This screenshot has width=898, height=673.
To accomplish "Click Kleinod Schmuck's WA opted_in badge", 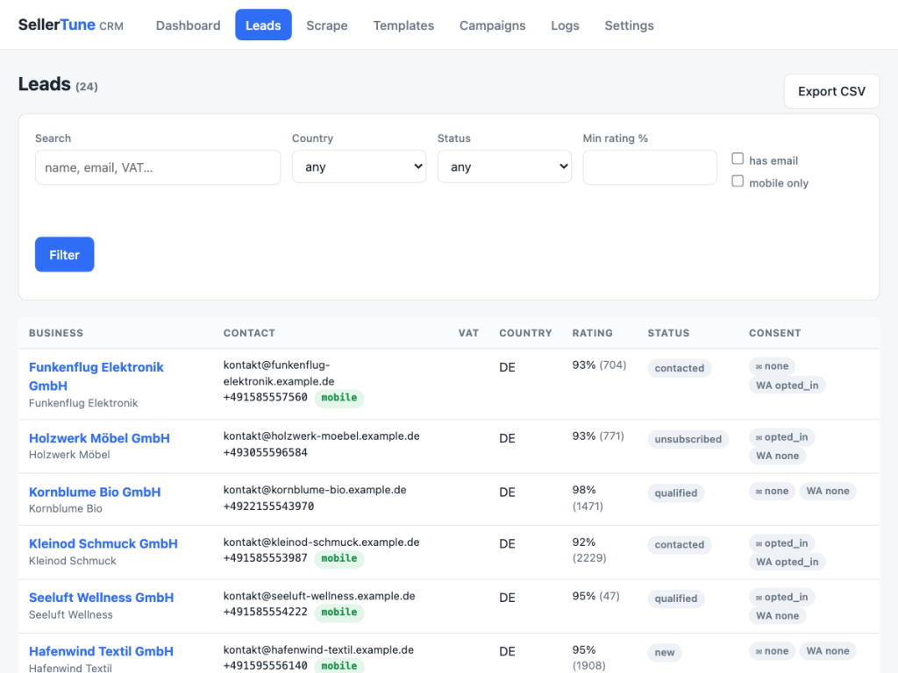I will tap(787, 562).
